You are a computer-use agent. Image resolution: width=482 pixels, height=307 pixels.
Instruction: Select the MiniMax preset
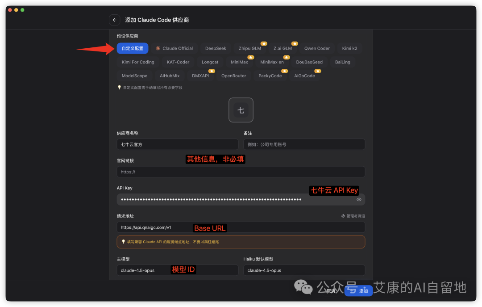point(239,62)
